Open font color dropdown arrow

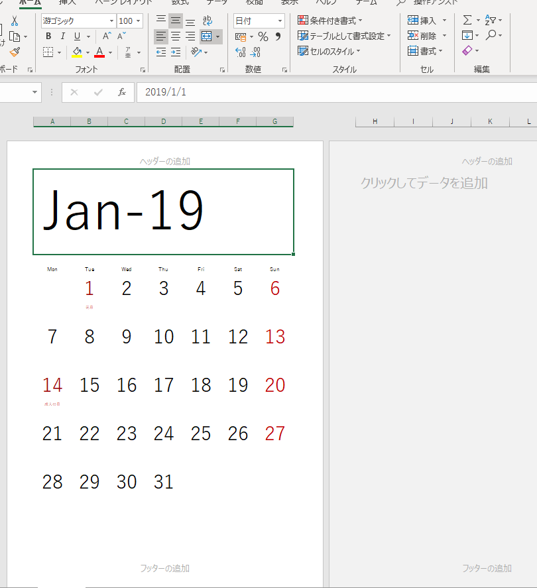[x=110, y=52]
